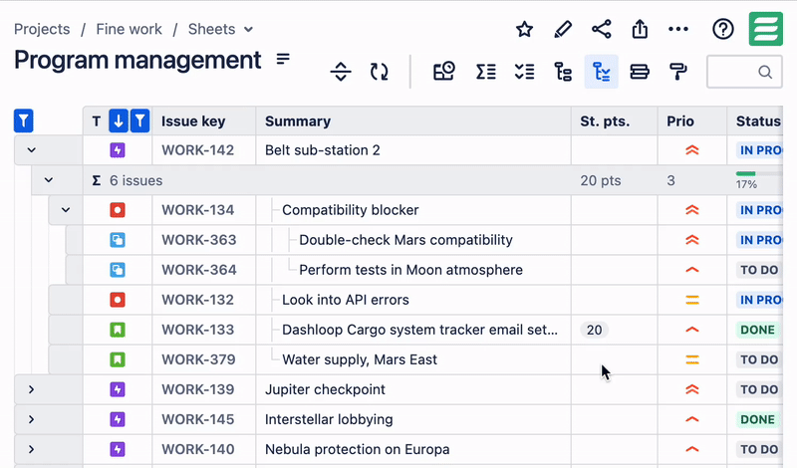Click the refresh sync icon

click(380, 72)
